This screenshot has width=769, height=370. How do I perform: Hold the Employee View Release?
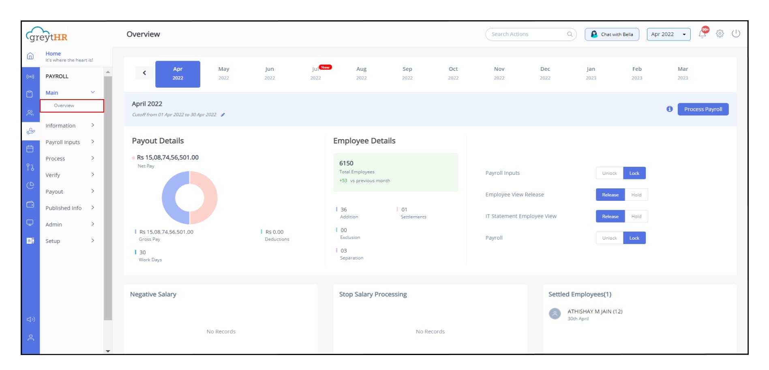coord(636,195)
